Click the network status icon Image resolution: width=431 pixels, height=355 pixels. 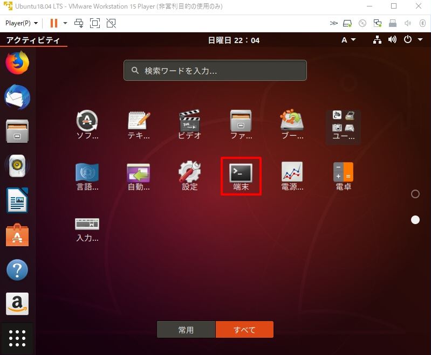pyautogui.click(x=377, y=40)
